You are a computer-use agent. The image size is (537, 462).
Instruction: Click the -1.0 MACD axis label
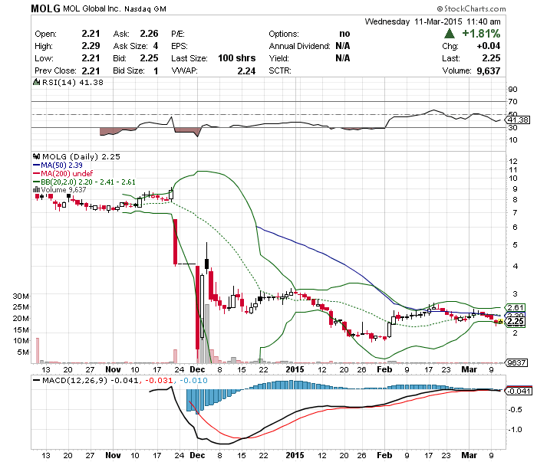(x=515, y=430)
